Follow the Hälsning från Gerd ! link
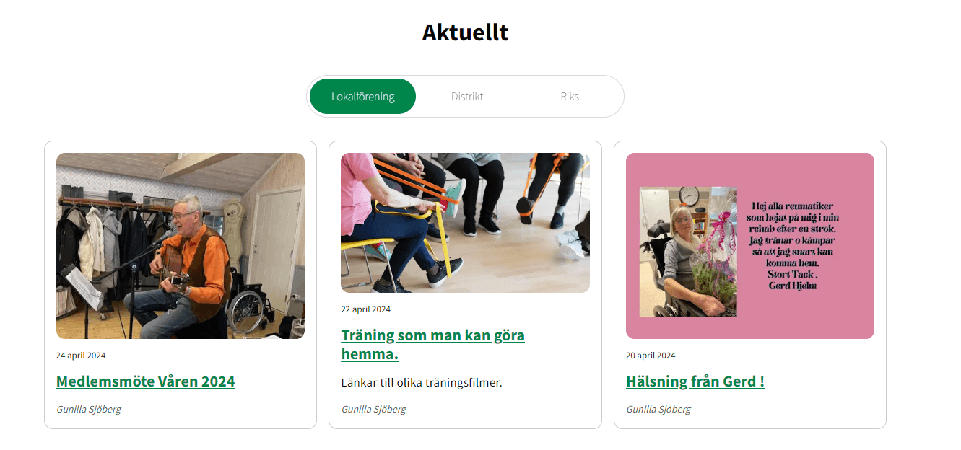The width and height of the screenshot is (961, 450). [x=695, y=381]
